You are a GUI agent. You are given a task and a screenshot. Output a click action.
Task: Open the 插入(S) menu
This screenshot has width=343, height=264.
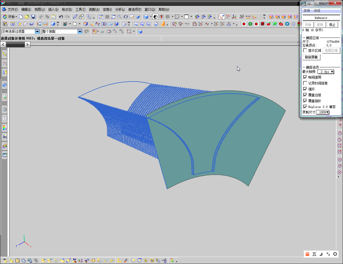pos(53,9)
